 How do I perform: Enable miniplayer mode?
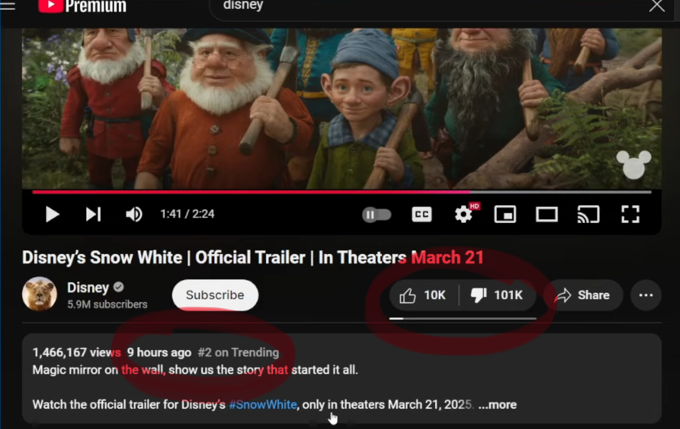pos(505,214)
